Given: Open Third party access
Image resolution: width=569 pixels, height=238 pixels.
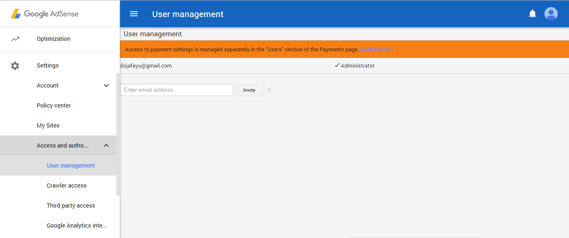Looking at the screenshot, I should 71,205.
